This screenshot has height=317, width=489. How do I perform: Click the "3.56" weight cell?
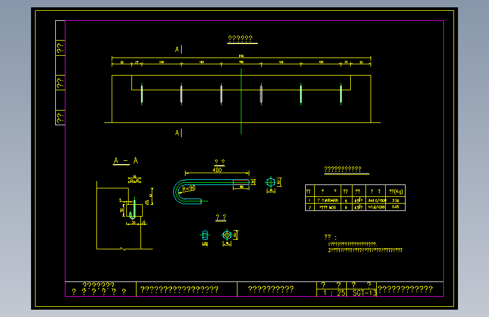tap(395, 200)
